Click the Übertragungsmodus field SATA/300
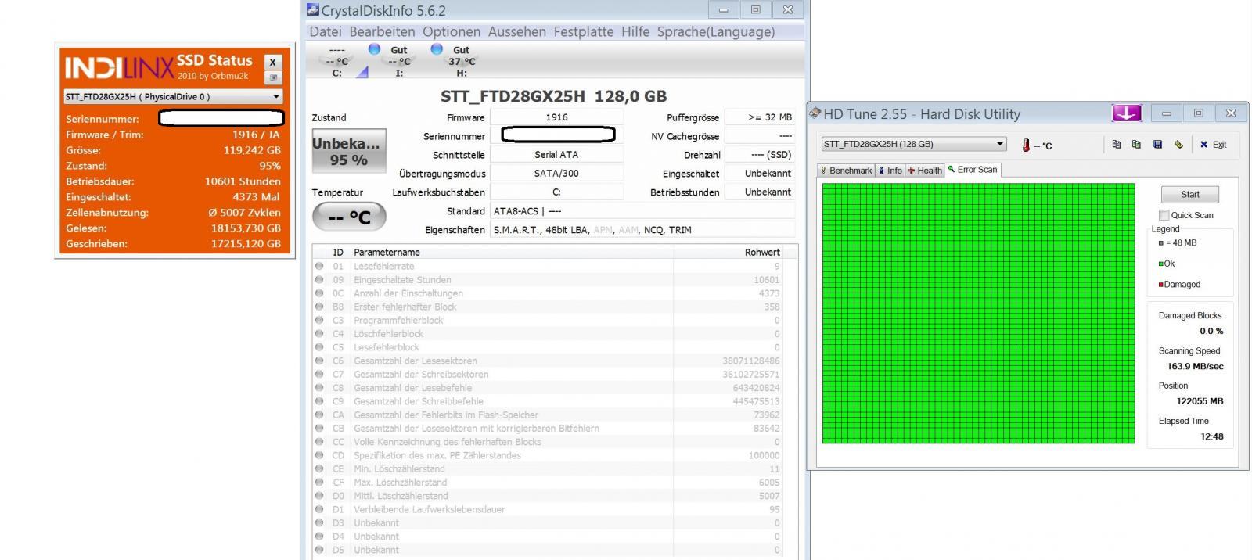 [556, 174]
